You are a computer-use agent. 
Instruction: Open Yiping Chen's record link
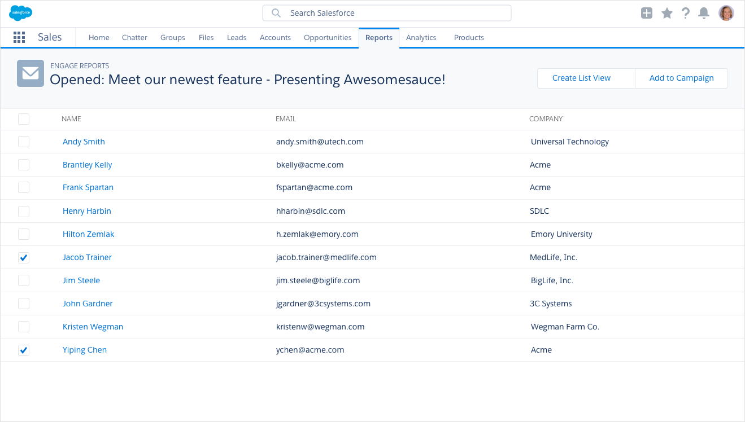(x=85, y=350)
